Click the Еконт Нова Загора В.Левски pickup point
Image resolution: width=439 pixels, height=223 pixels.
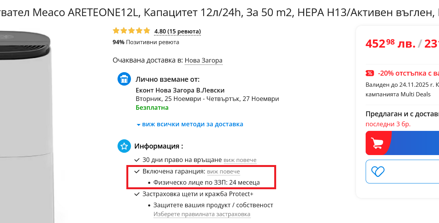(x=180, y=91)
